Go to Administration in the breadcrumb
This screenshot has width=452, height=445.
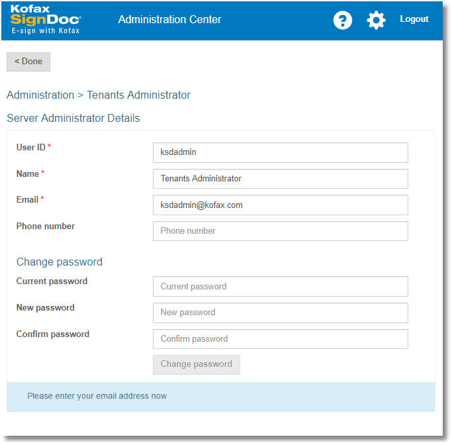40,95
